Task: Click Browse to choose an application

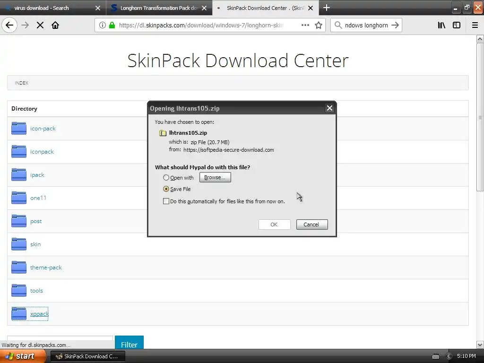Action: point(215,177)
